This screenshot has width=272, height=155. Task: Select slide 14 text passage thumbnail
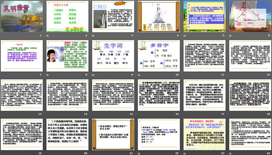(x=68, y=95)
